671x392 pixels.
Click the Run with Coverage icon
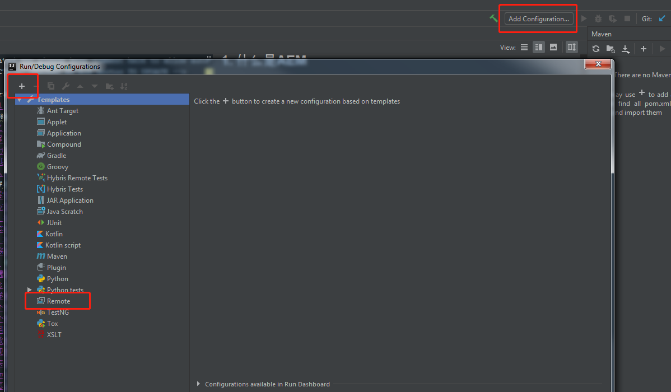click(613, 19)
